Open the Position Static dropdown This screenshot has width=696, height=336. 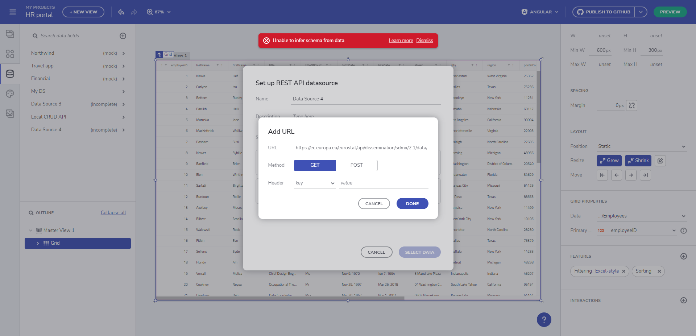point(641,146)
